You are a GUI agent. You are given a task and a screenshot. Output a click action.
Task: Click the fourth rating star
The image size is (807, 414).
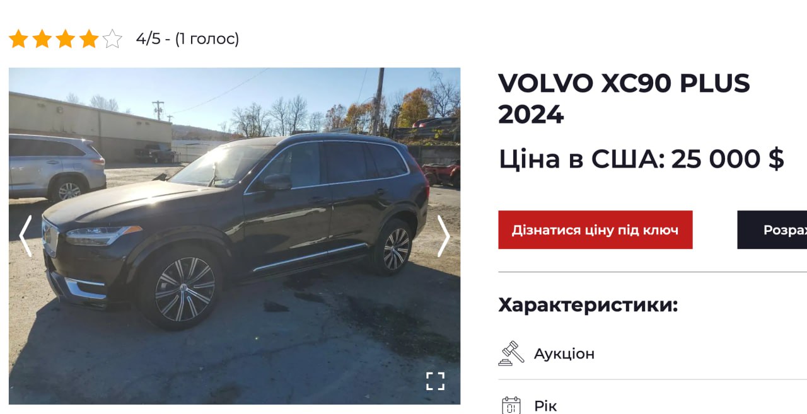[88, 39]
